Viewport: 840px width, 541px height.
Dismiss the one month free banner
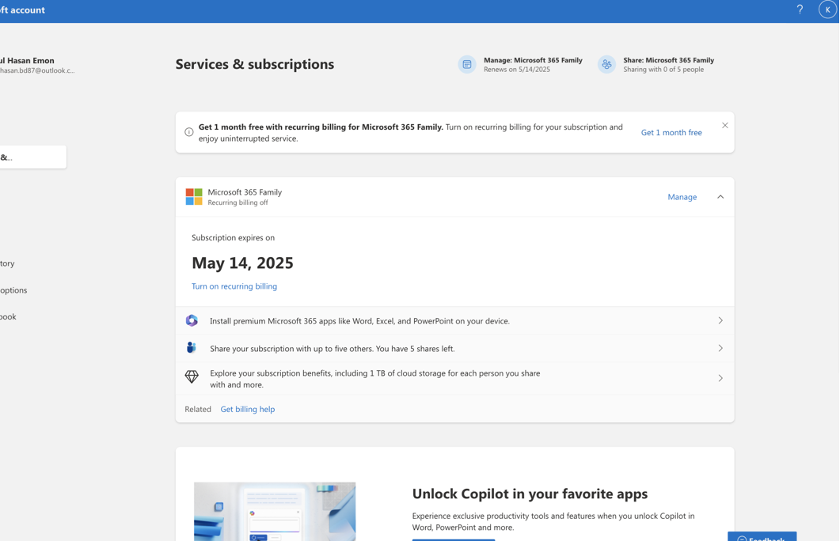coord(724,126)
